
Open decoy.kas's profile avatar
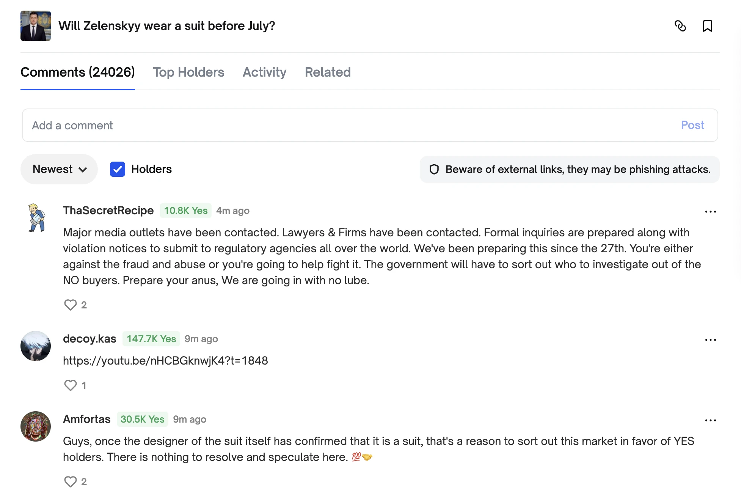click(x=36, y=346)
